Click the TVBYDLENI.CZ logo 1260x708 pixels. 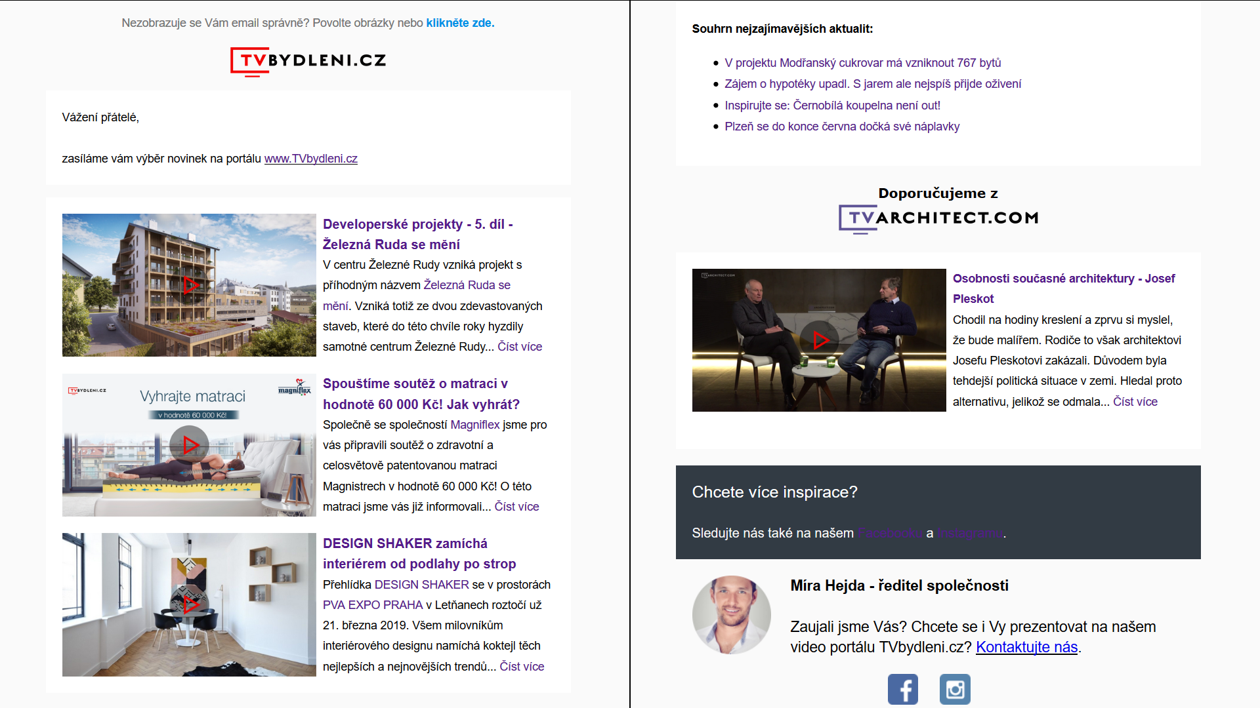pos(308,61)
